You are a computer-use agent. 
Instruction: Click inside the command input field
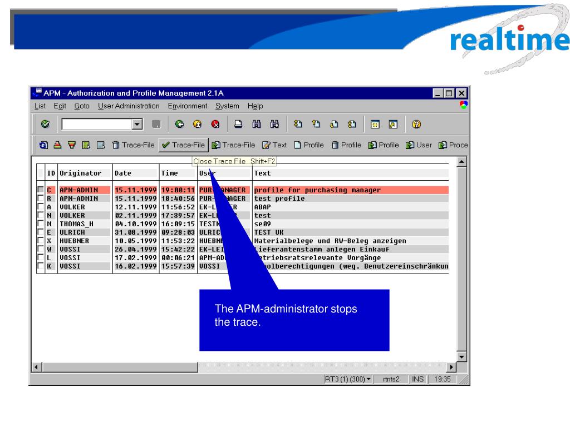tap(97, 124)
